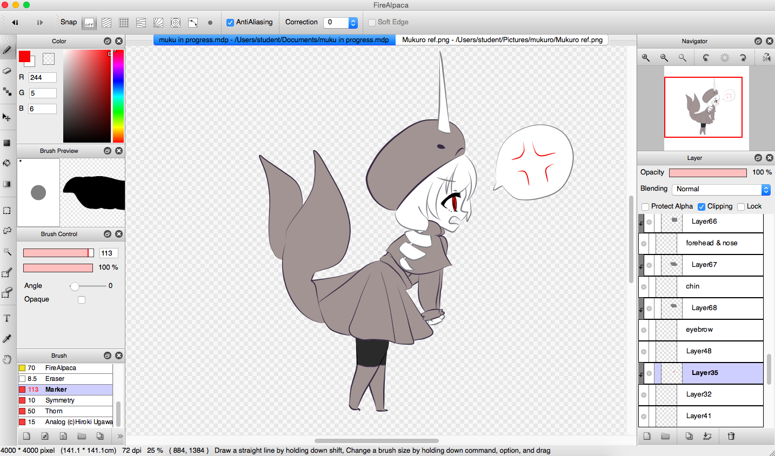Float the Brush Preview panel
This screenshot has height=456, width=775.
(108, 151)
